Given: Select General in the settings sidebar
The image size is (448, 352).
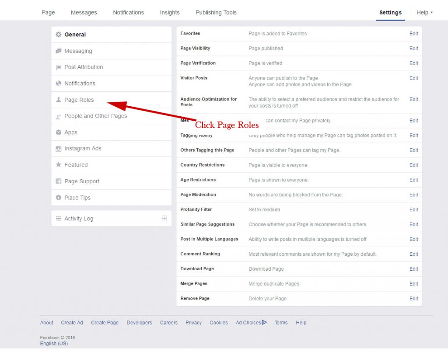Looking at the screenshot, I should pos(112,35).
